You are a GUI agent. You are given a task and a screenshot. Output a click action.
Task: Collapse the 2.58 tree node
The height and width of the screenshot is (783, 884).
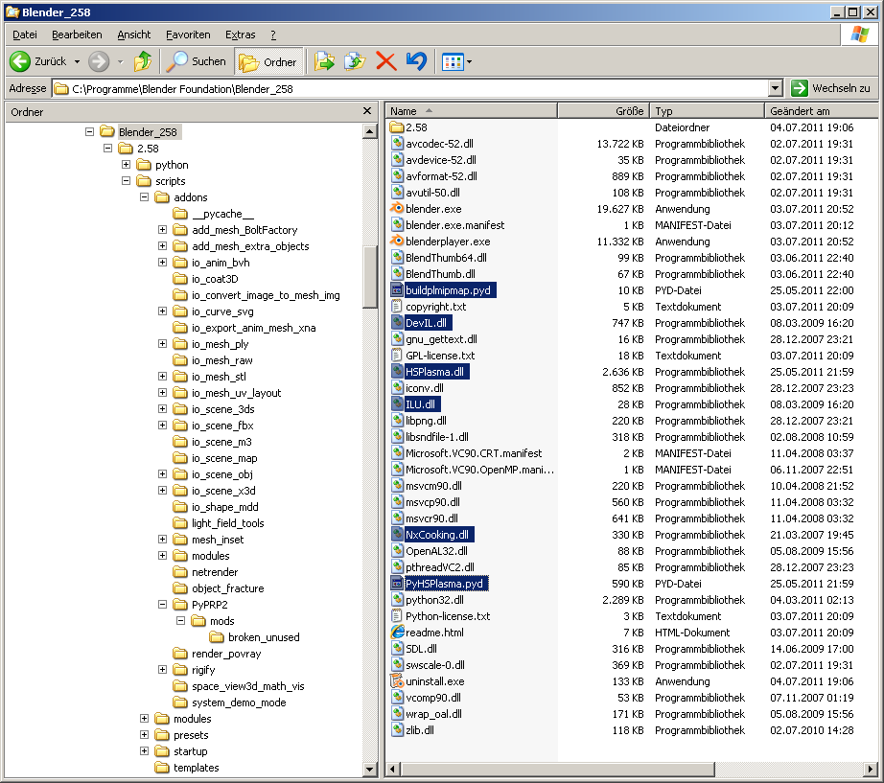(107, 149)
